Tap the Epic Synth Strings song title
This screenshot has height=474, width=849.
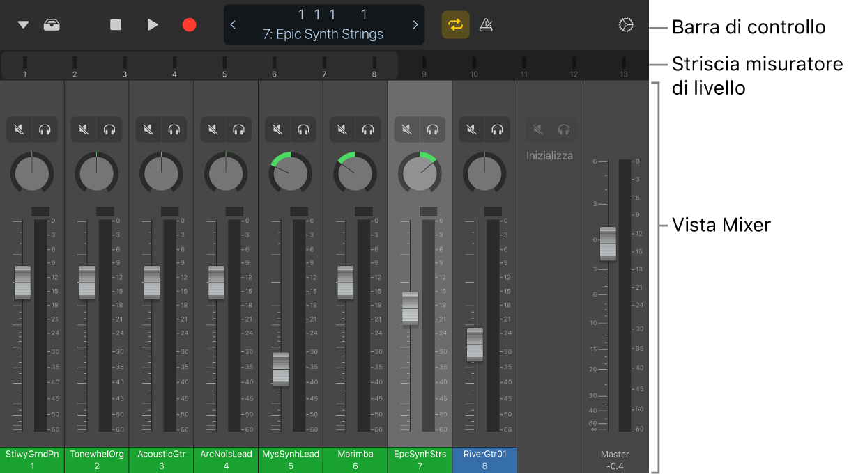click(x=324, y=33)
